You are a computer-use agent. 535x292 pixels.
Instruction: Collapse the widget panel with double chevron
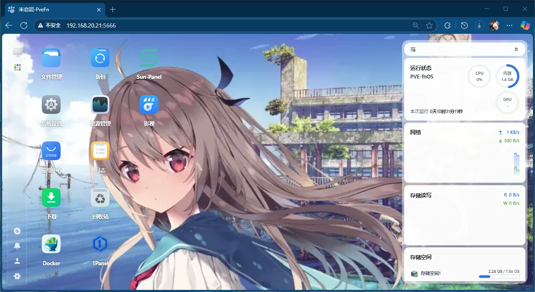(x=516, y=50)
